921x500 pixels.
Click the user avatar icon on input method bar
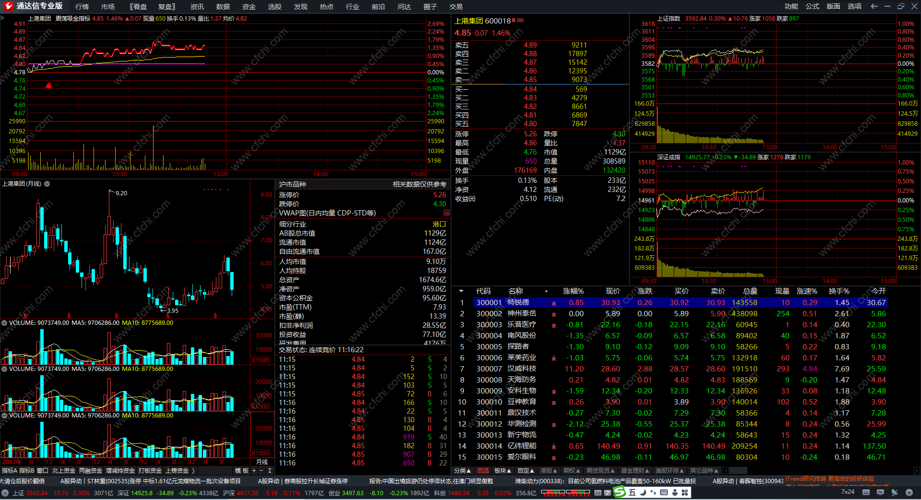click(x=675, y=492)
